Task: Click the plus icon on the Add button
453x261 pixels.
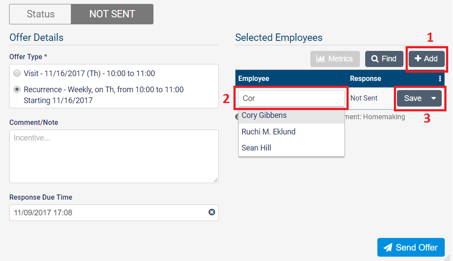Action: (418, 59)
